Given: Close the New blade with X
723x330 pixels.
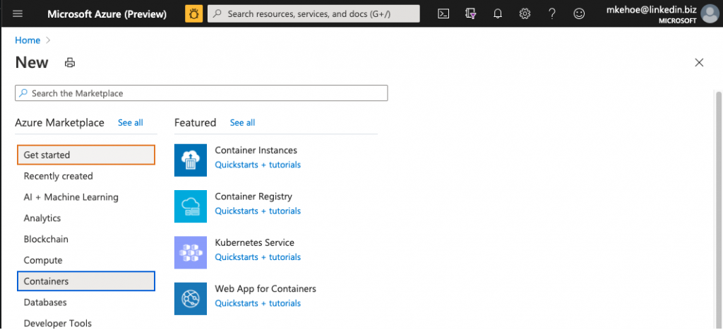Looking at the screenshot, I should (699, 63).
